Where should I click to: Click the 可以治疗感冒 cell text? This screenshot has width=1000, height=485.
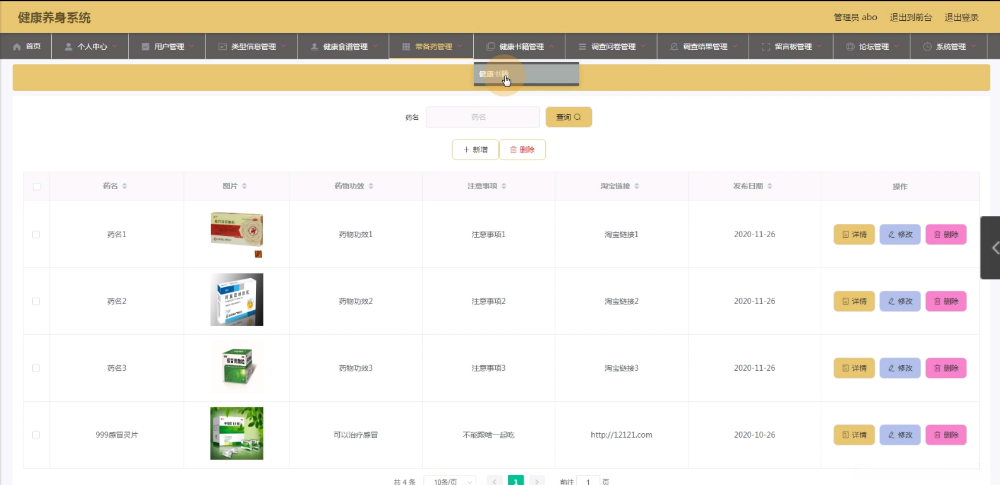356,435
